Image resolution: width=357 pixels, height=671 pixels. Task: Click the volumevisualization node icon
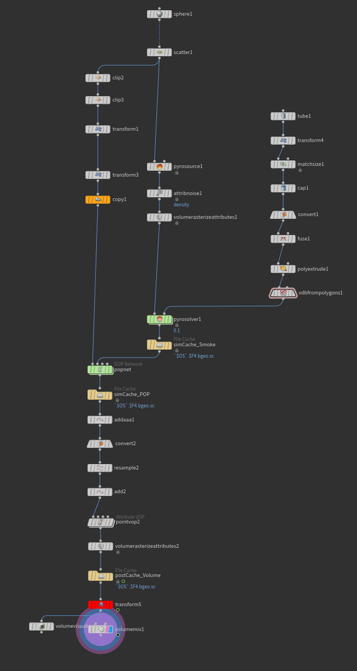(x=41, y=627)
